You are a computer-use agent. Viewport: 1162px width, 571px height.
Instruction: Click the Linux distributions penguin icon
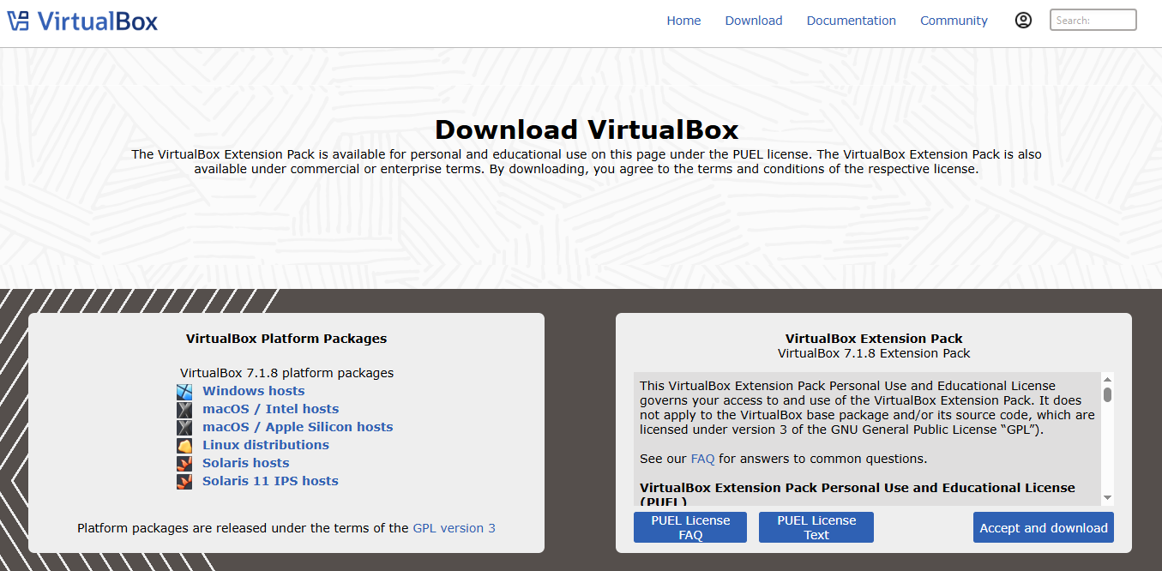184,446
